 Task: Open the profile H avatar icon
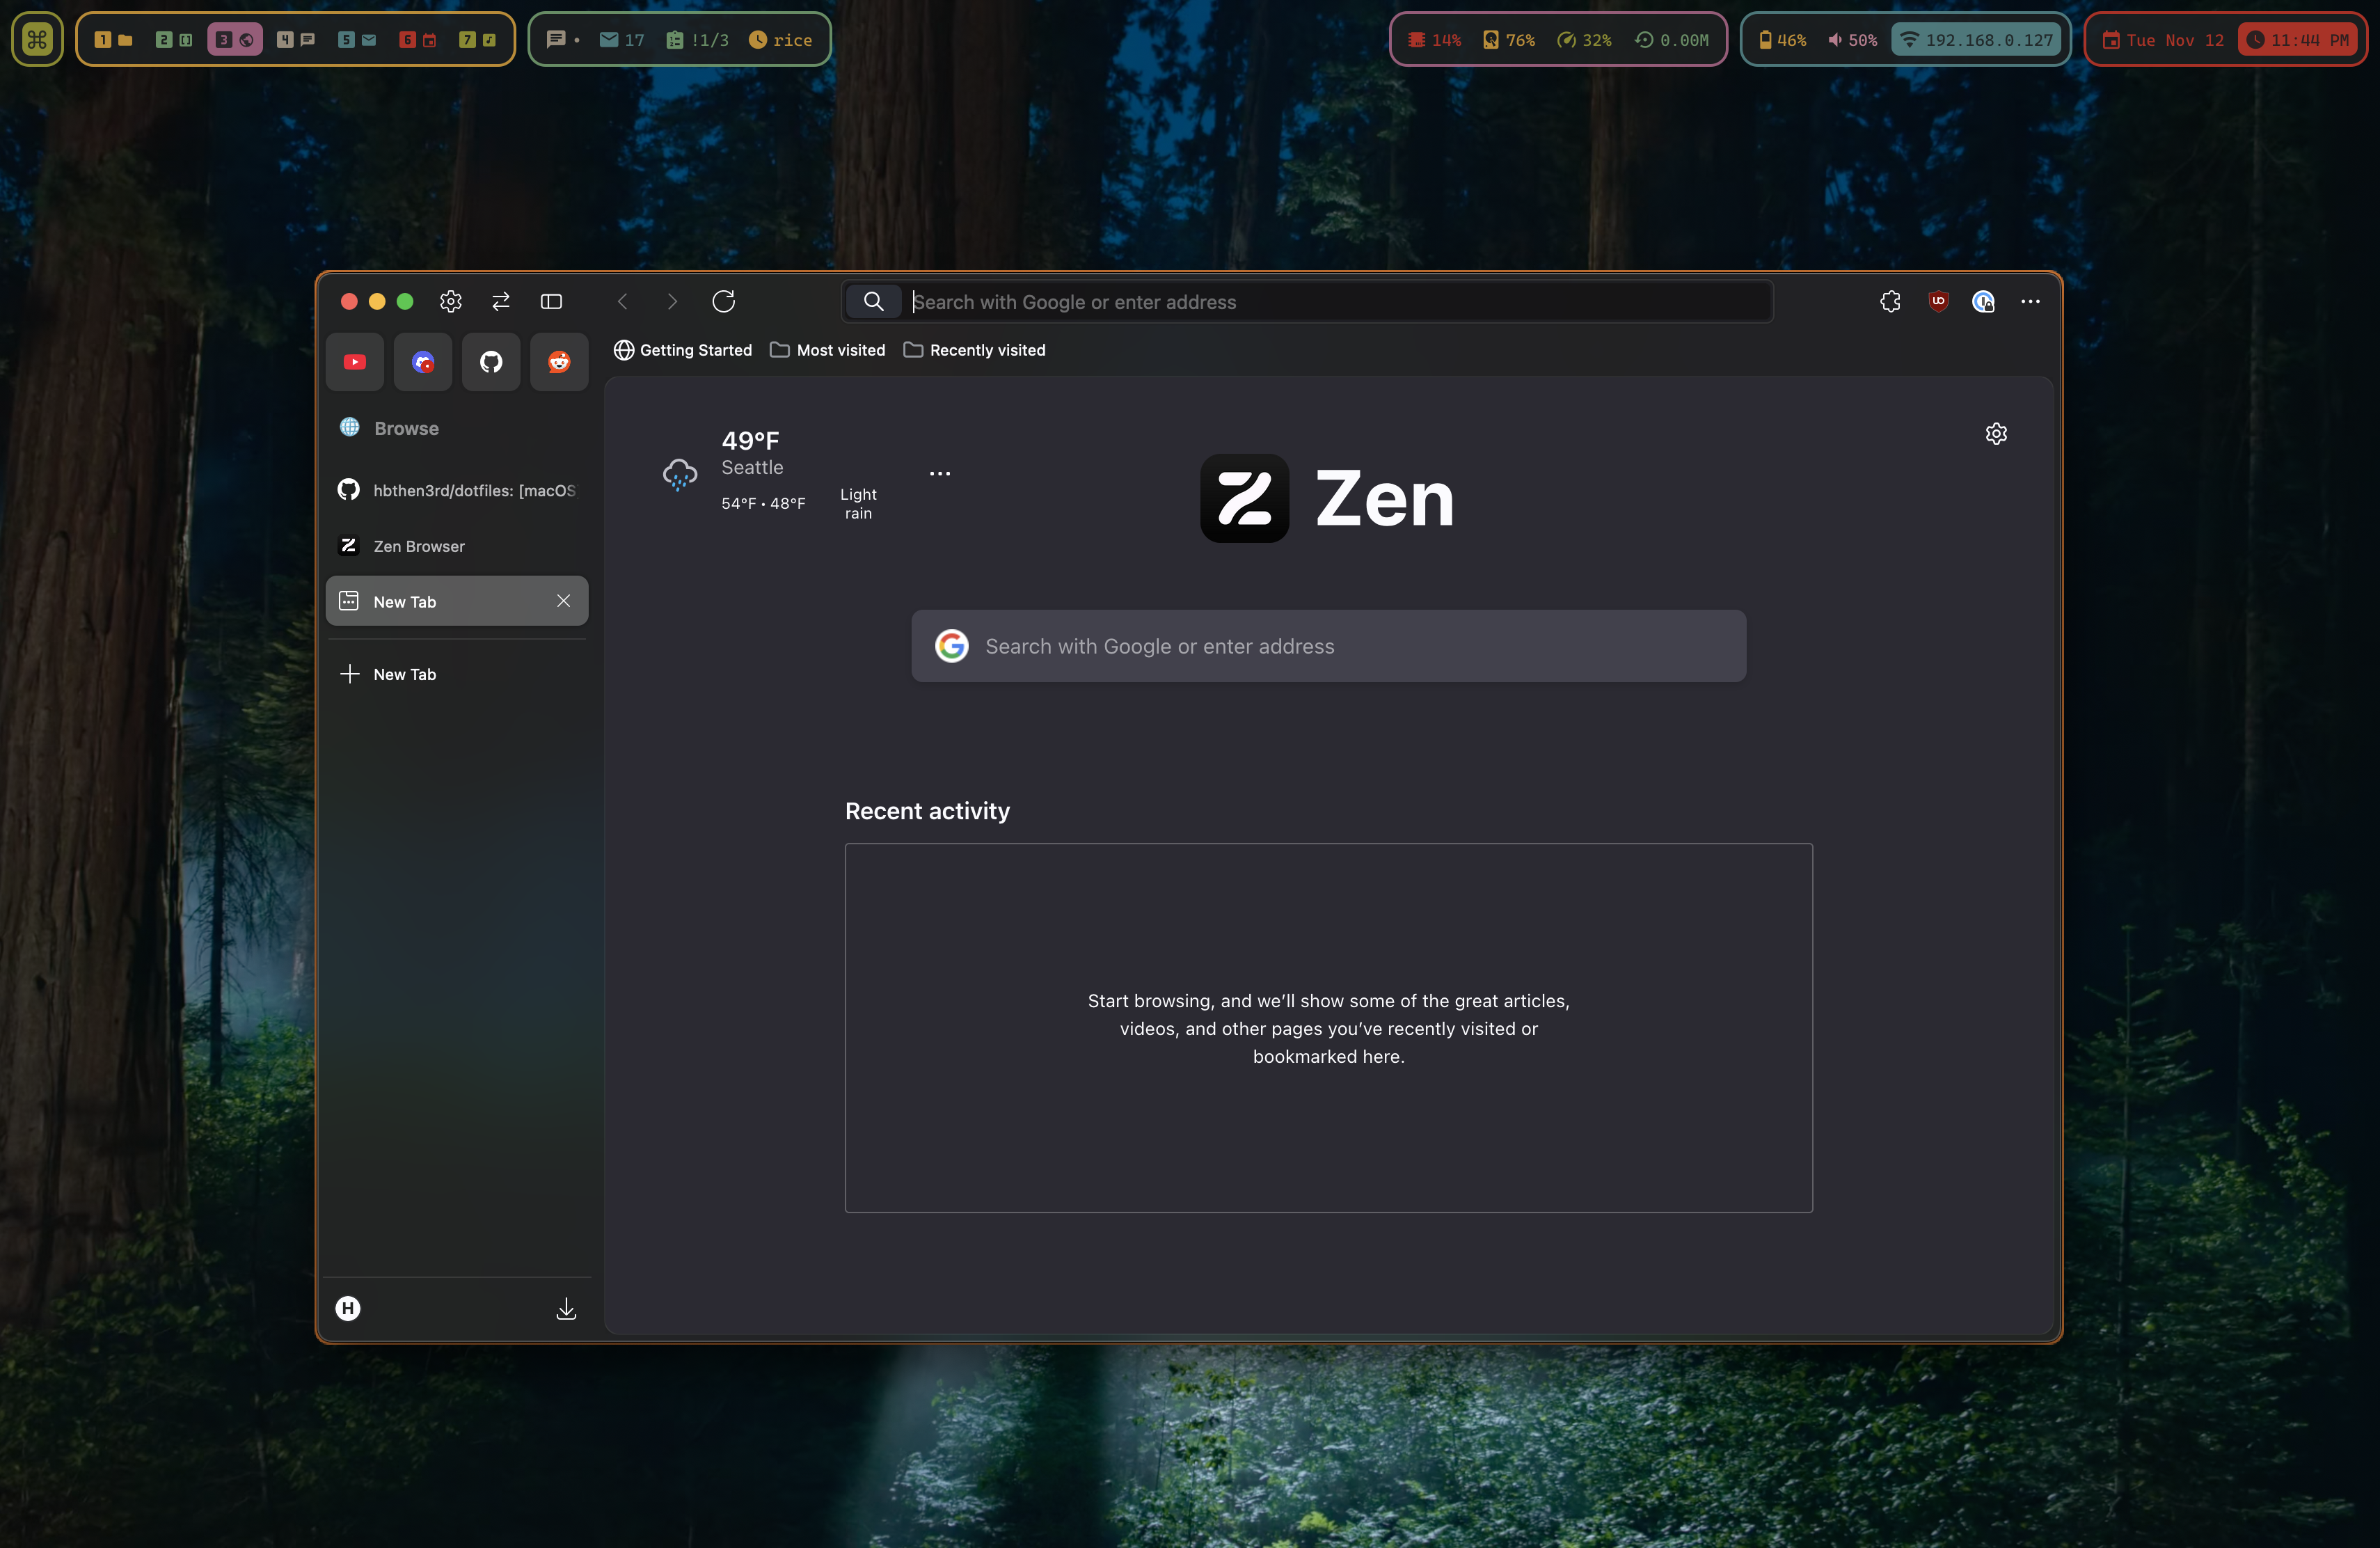tap(348, 1308)
